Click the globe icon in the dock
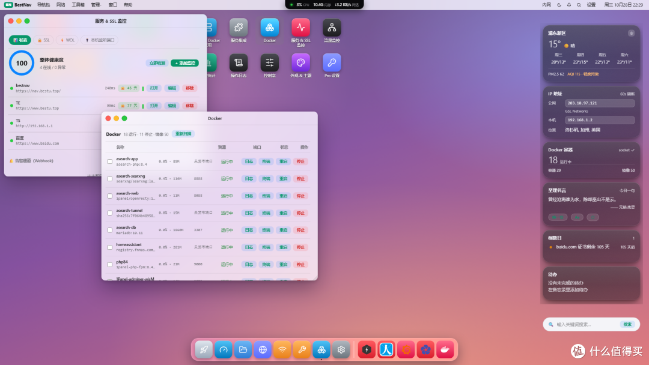The image size is (649, 365). click(x=263, y=350)
